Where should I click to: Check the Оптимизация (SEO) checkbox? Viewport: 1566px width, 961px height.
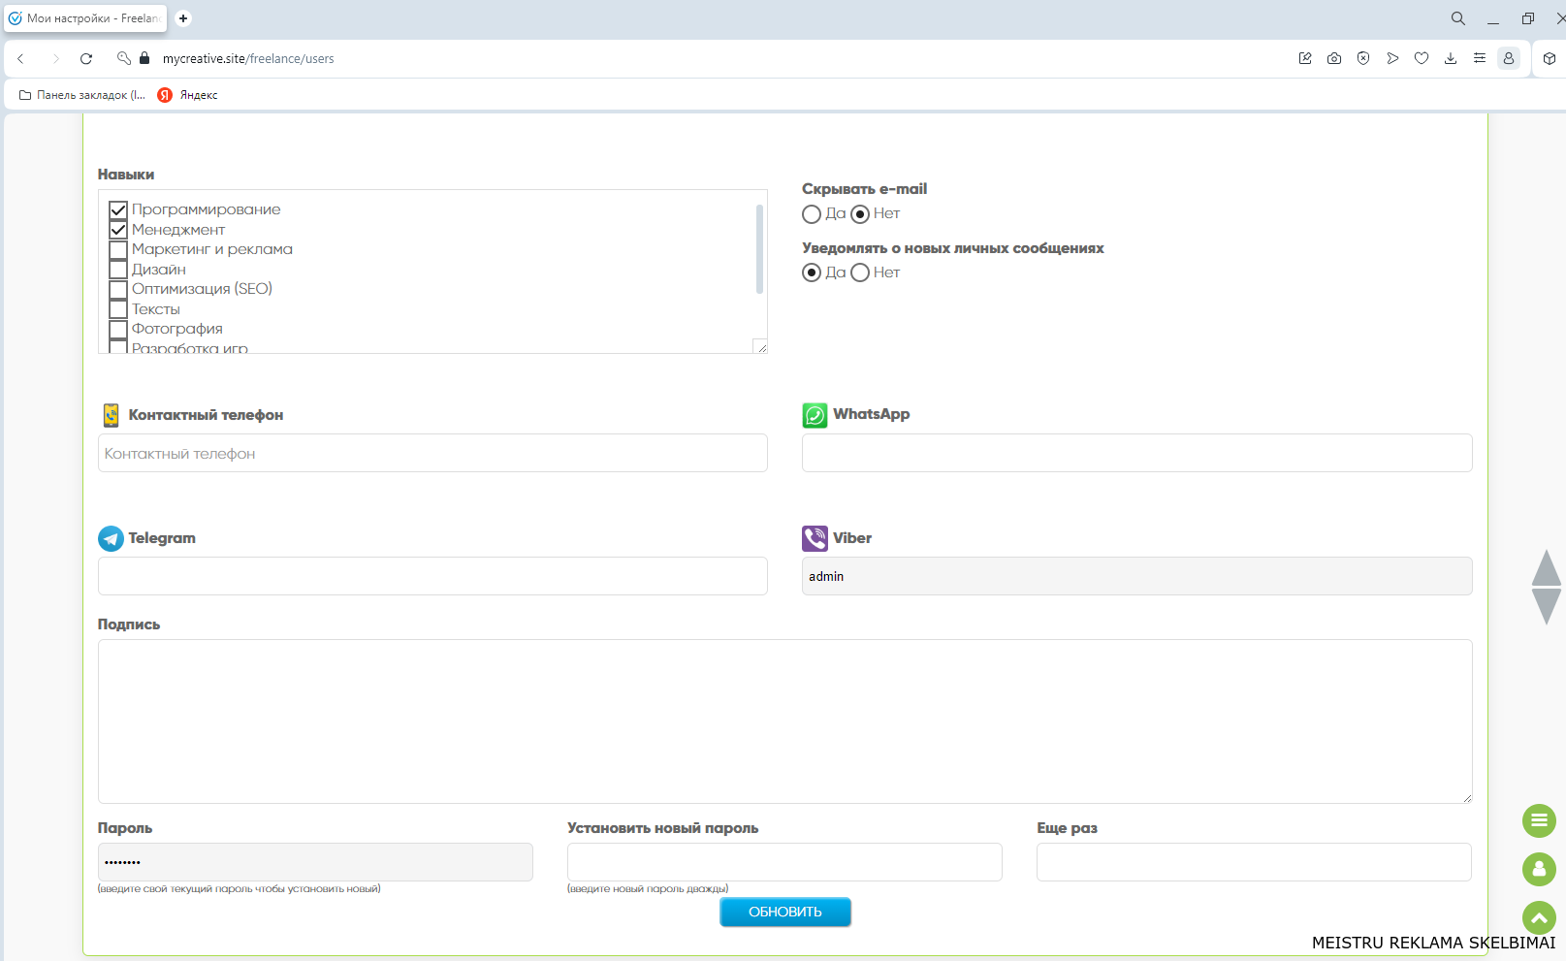pyautogui.click(x=118, y=289)
